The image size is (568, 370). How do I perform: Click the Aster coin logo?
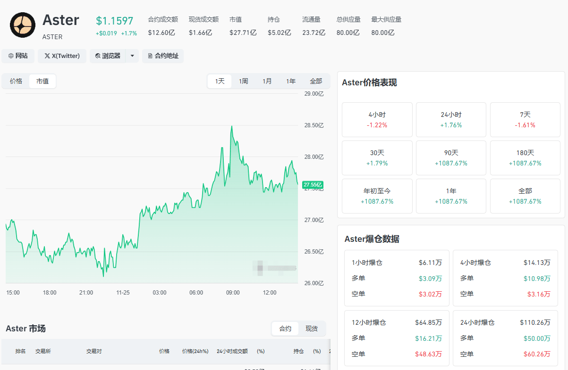pos(23,25)
